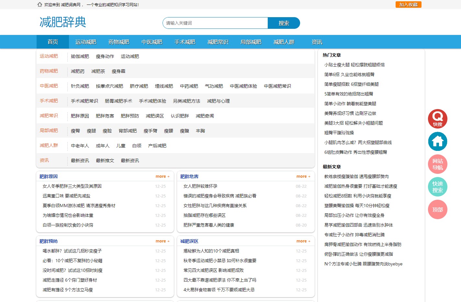The height and width of the screenshot is (302, 461).
Task: Open the red 快搜 quick search icon
Action: pyautogui.click(x=438, y=119)
